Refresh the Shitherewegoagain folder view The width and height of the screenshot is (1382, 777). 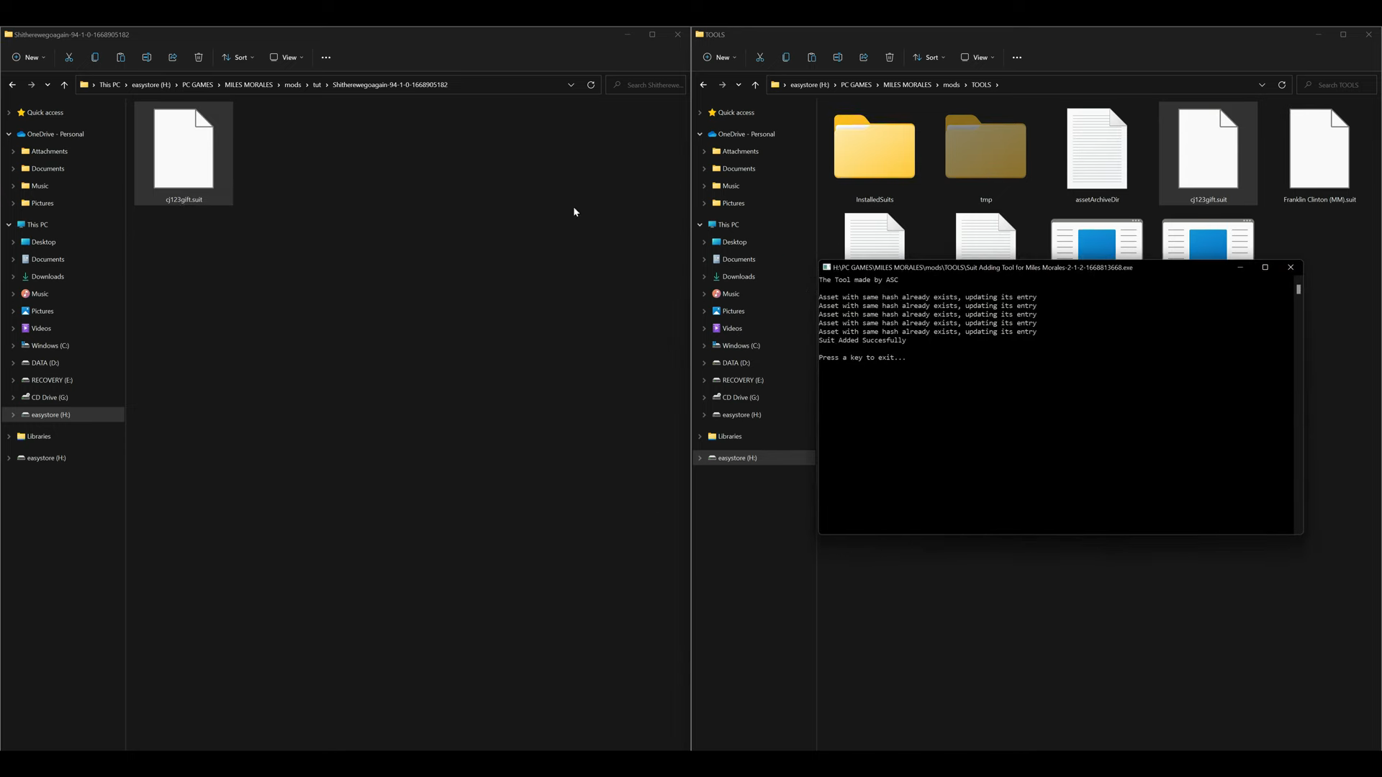591,85
